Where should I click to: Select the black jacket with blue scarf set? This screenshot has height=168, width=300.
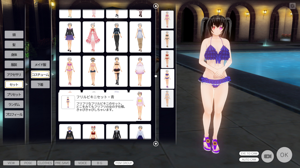pyautogui.click(x=70, y=132)
